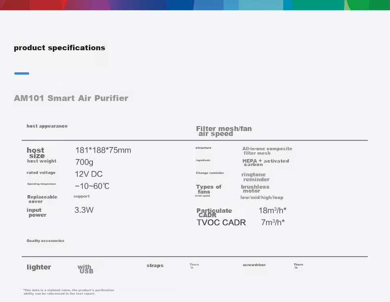Click the 'host appearance' section label
This screenshot has width=390, height=302.
(47, 126)
